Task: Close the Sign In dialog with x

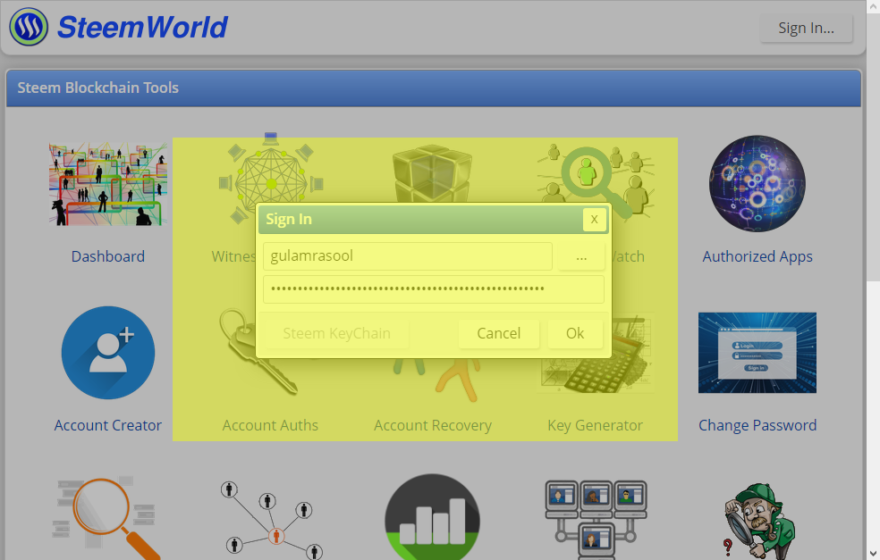Action: click(x=595, y=219)
